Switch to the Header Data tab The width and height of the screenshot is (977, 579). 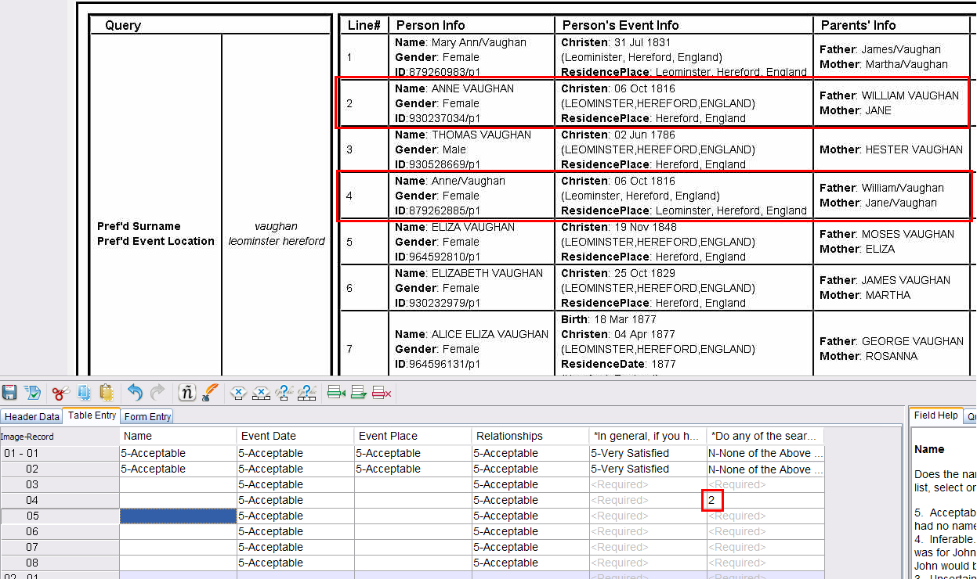(32, 417)
